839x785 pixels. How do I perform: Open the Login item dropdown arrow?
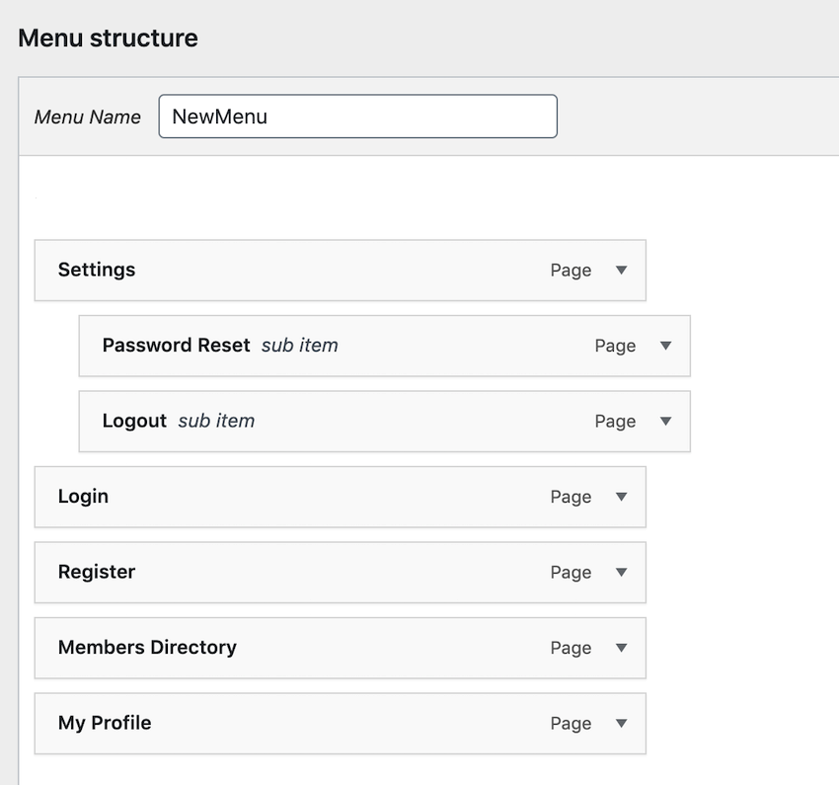(621, 497)
